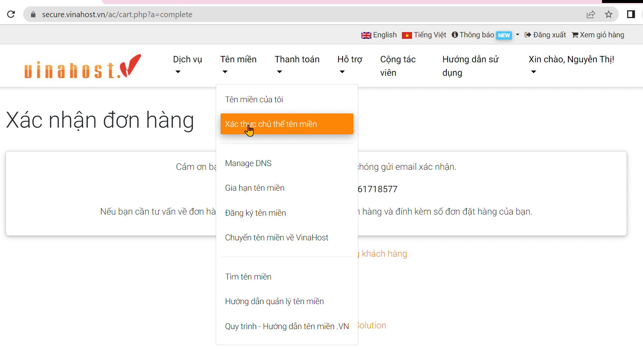Expand the Hỗ trợ dropdown
Viewport: 643px width, 350px height.
click(x=350, y=65)
